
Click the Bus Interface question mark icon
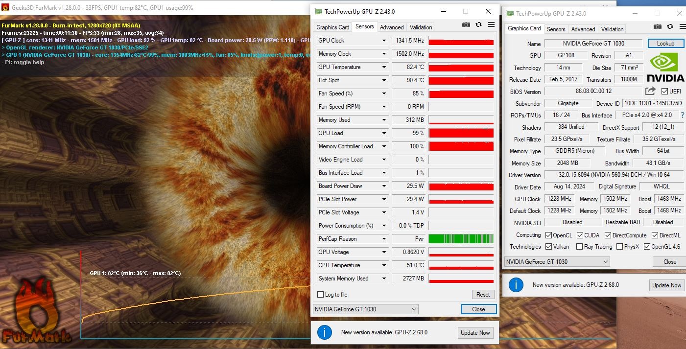pyautogui.click(x=683, y=115)
